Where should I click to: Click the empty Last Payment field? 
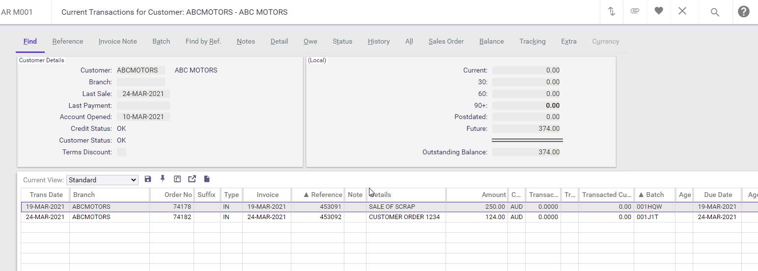(143, 105)
